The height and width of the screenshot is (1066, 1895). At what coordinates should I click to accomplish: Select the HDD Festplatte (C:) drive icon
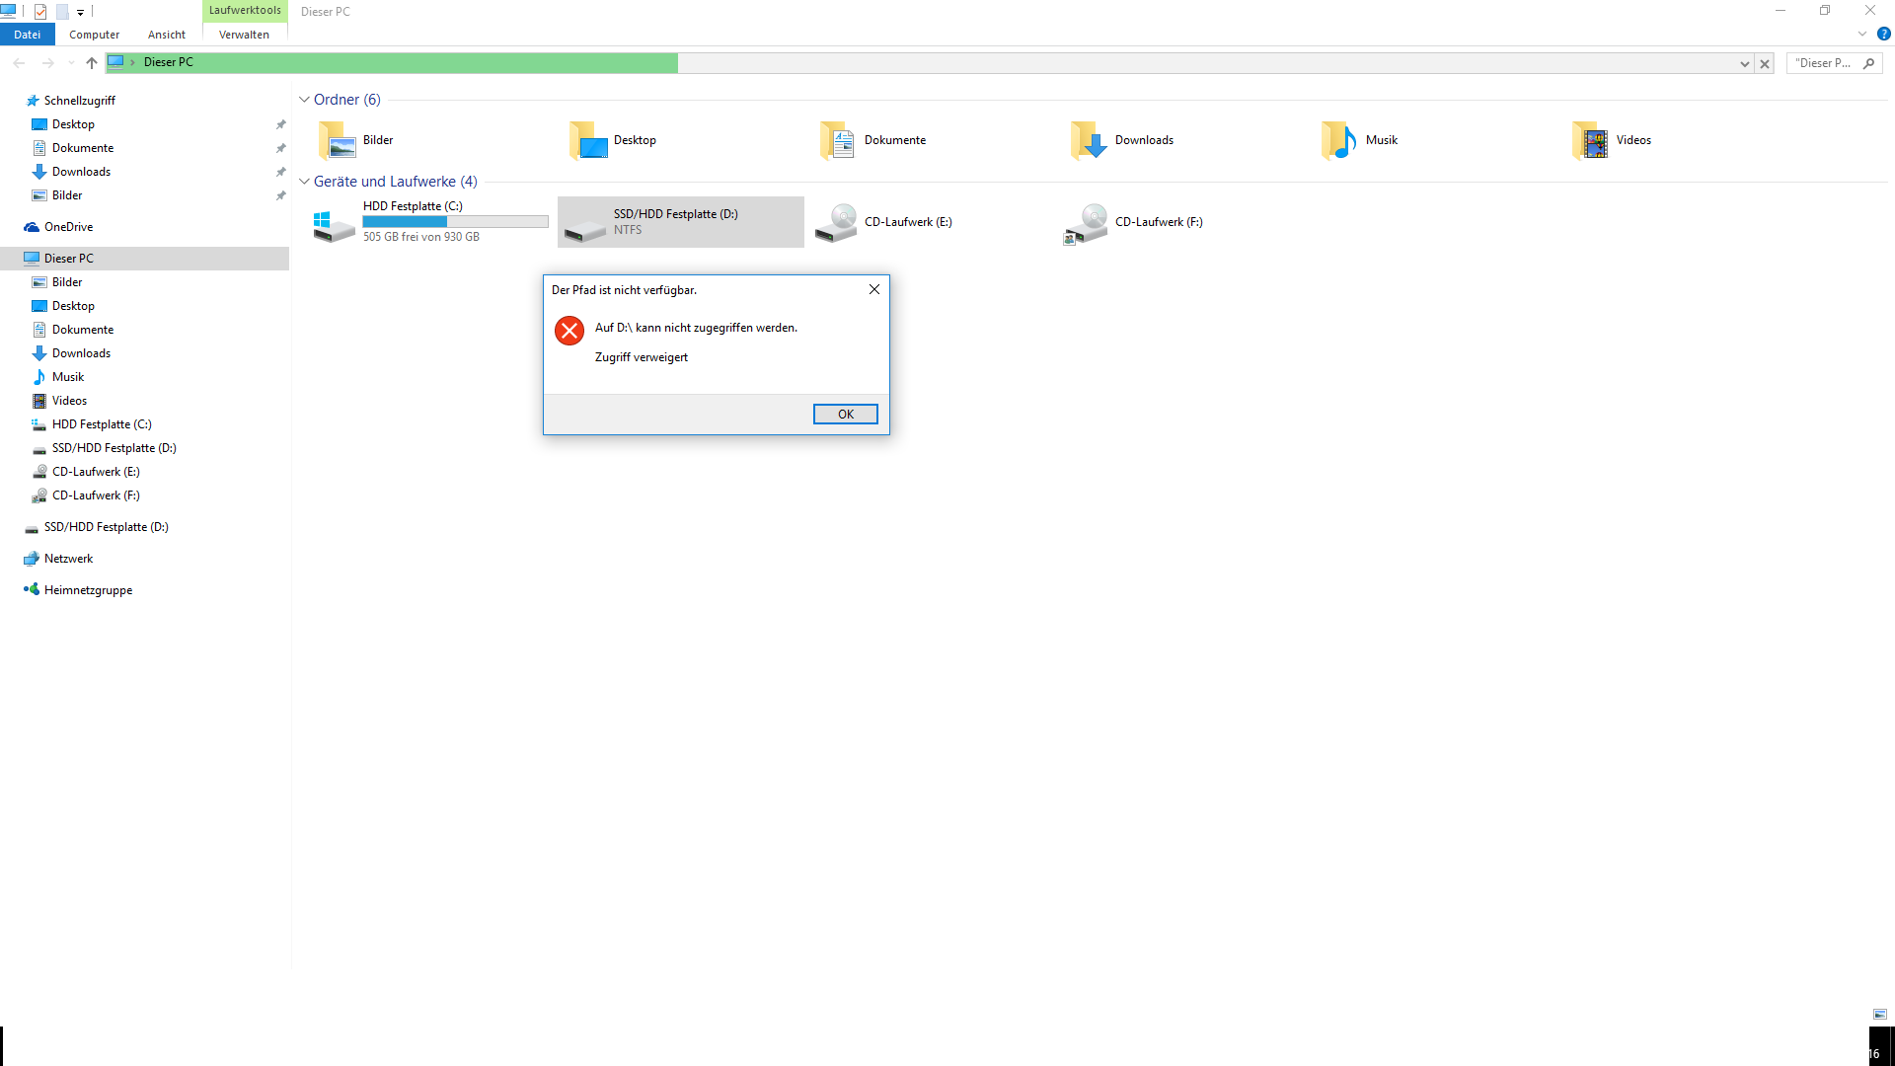pos(335,223)
